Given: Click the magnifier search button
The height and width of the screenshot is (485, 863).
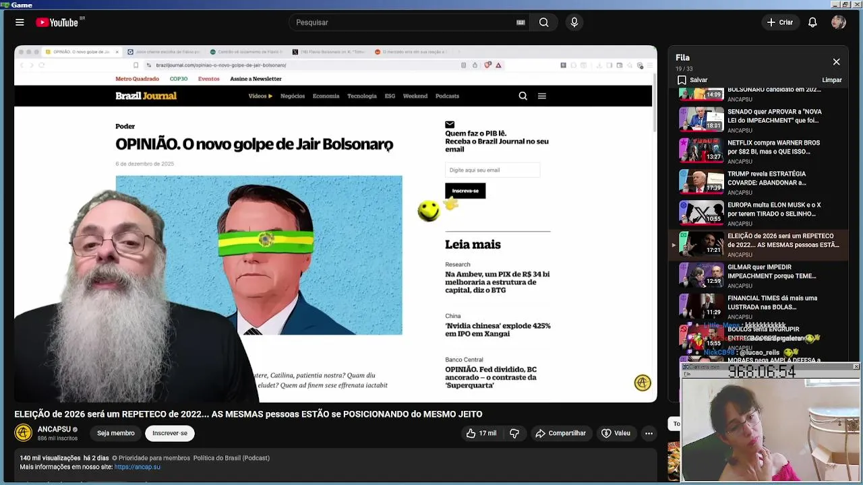Looking at the screenshot, I should 543,22.
